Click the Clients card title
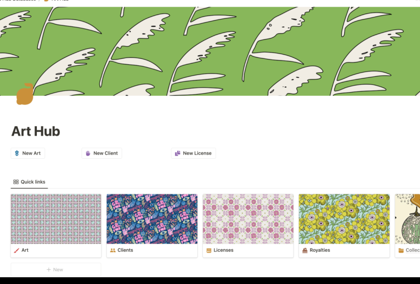This screenshot has width=420, height=284. point(125,250)
